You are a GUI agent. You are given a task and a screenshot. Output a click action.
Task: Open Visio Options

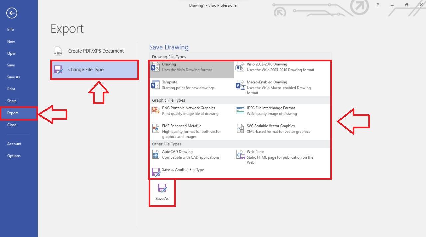click(x=14, y=155)
